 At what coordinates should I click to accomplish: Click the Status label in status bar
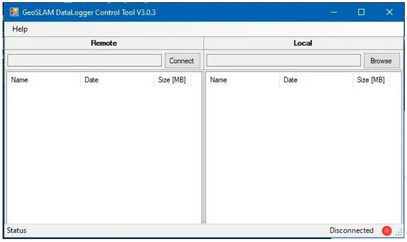[x=17, y=231]
